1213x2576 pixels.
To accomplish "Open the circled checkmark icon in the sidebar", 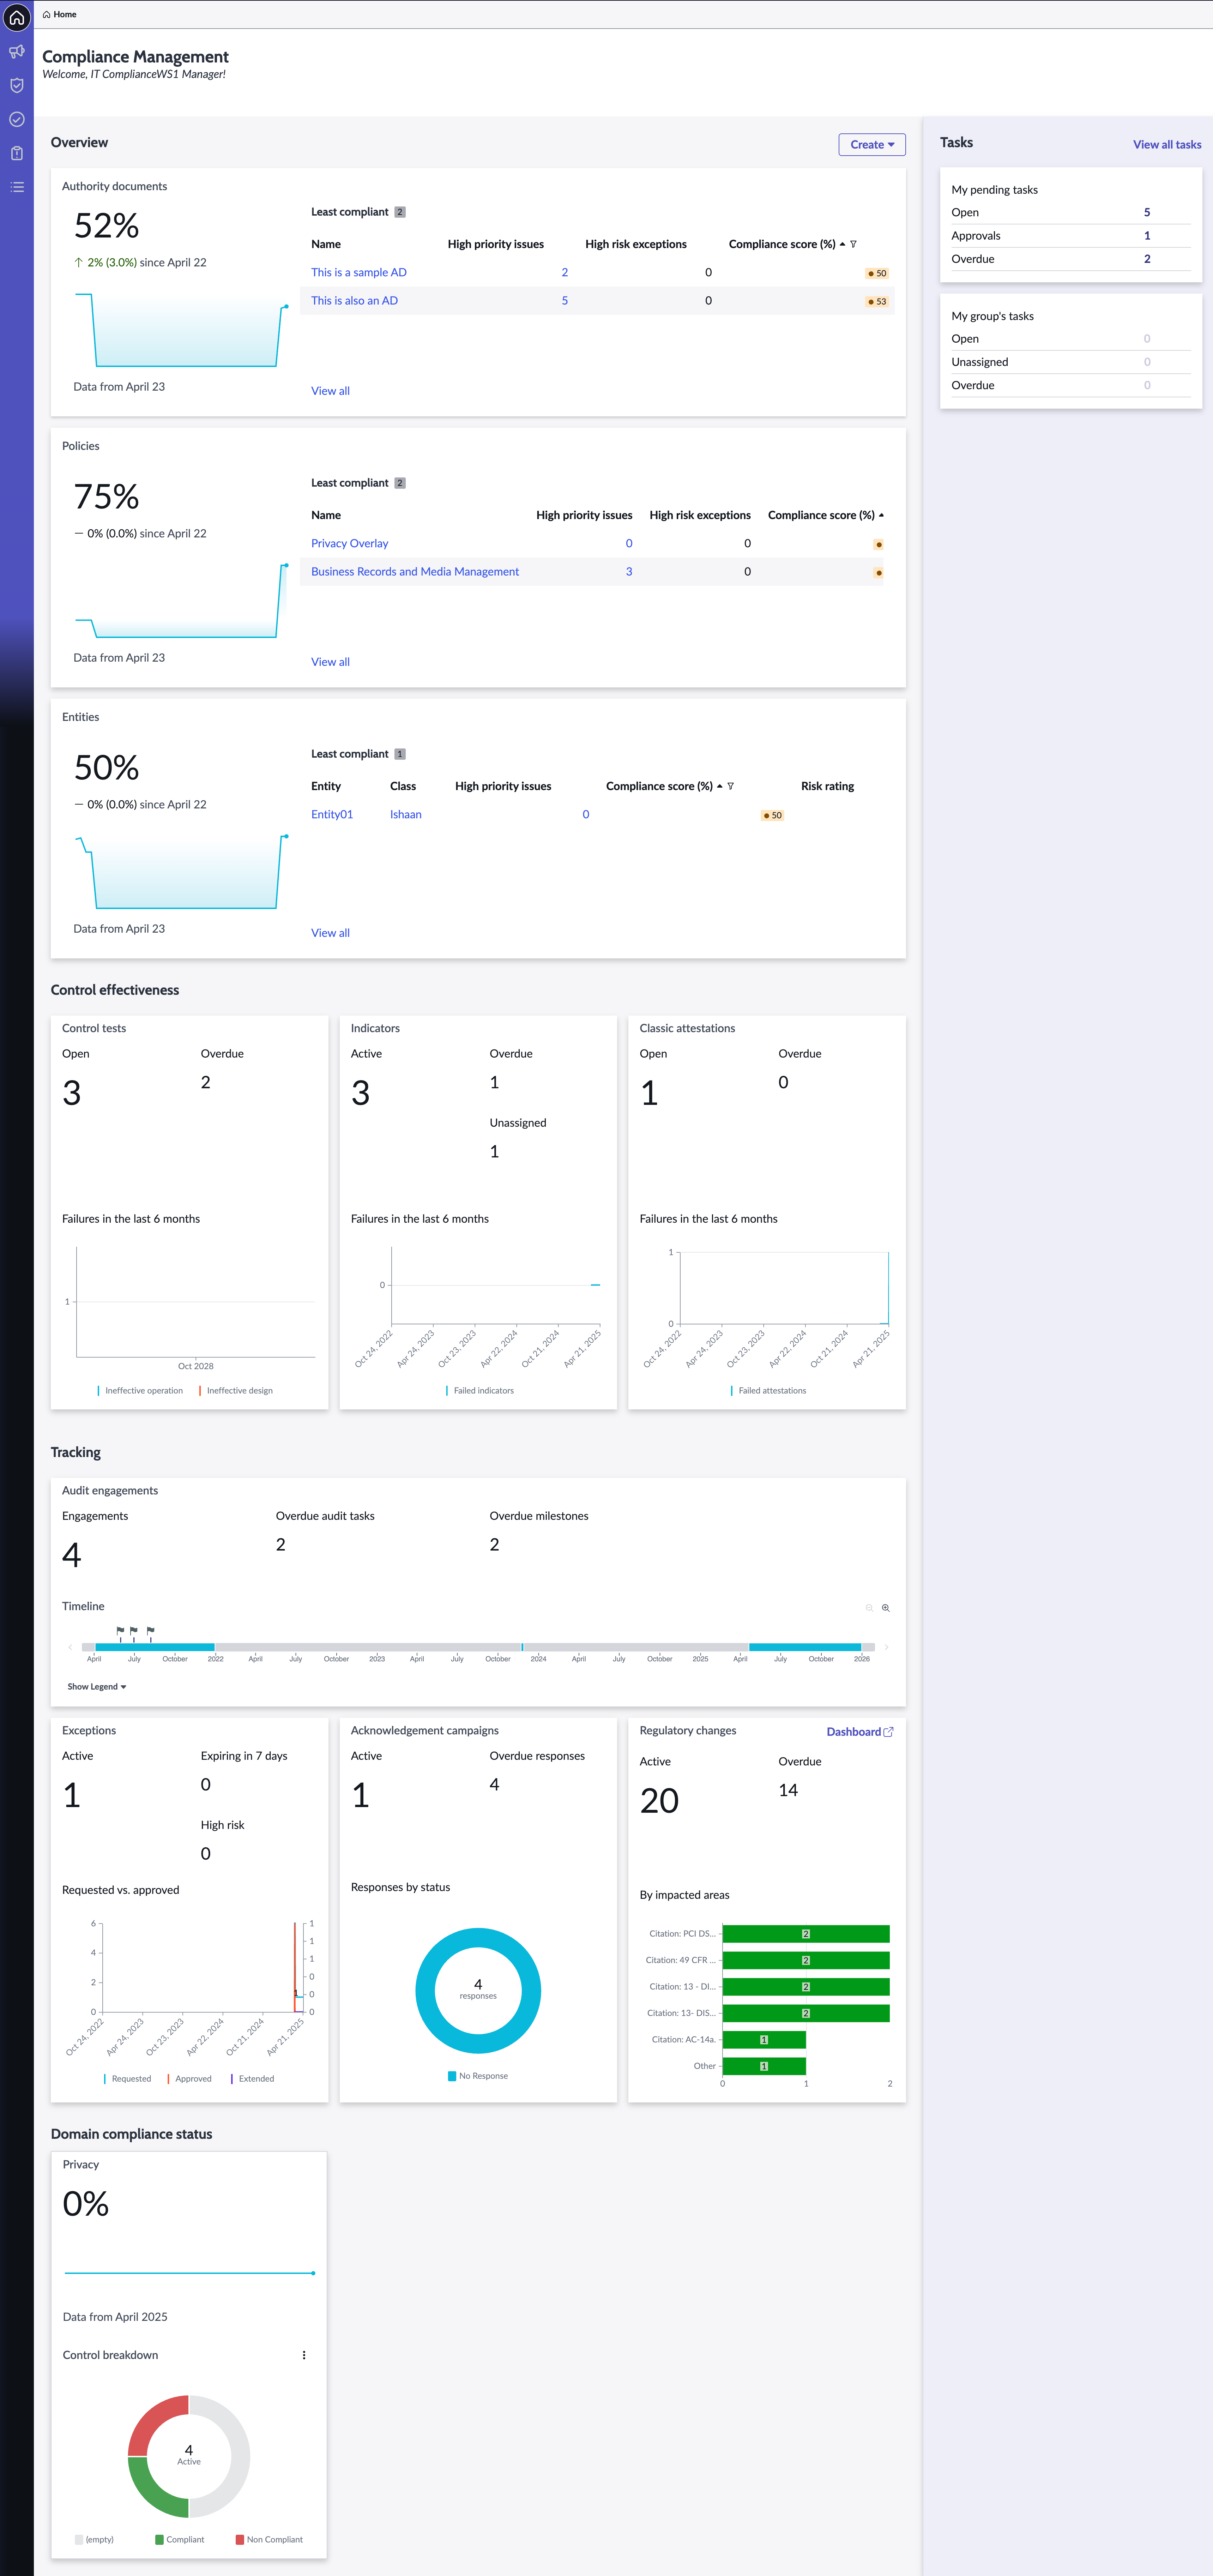I will (17, 119).
